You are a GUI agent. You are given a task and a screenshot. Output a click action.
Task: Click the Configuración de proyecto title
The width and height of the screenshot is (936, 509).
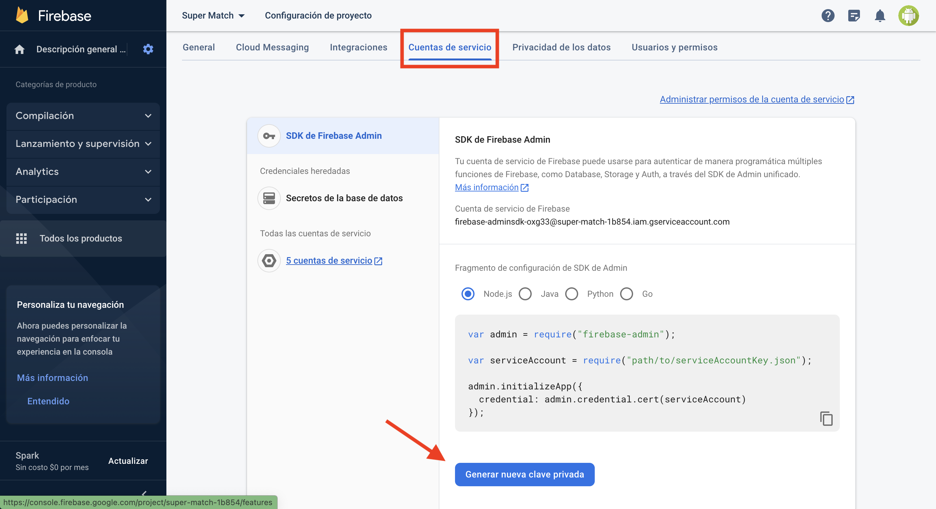[x=318, y=16]
